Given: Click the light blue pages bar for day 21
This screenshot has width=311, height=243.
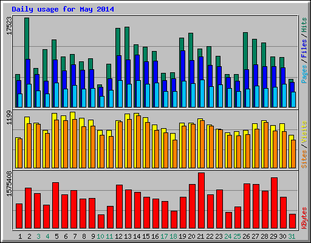Looking at the screenshot, I should click(x=202, y=94).
